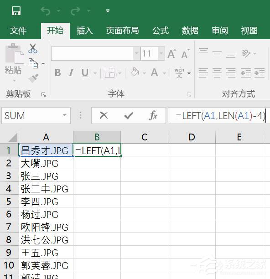Open the 字体 dialog launcher

(189, 95)
